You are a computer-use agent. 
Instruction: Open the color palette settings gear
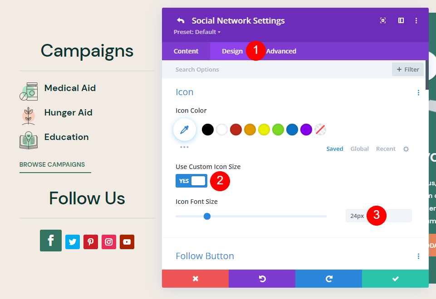coord(406,149)
